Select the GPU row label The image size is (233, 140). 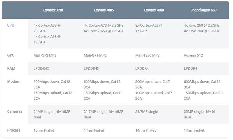click(x=11, y=55)
